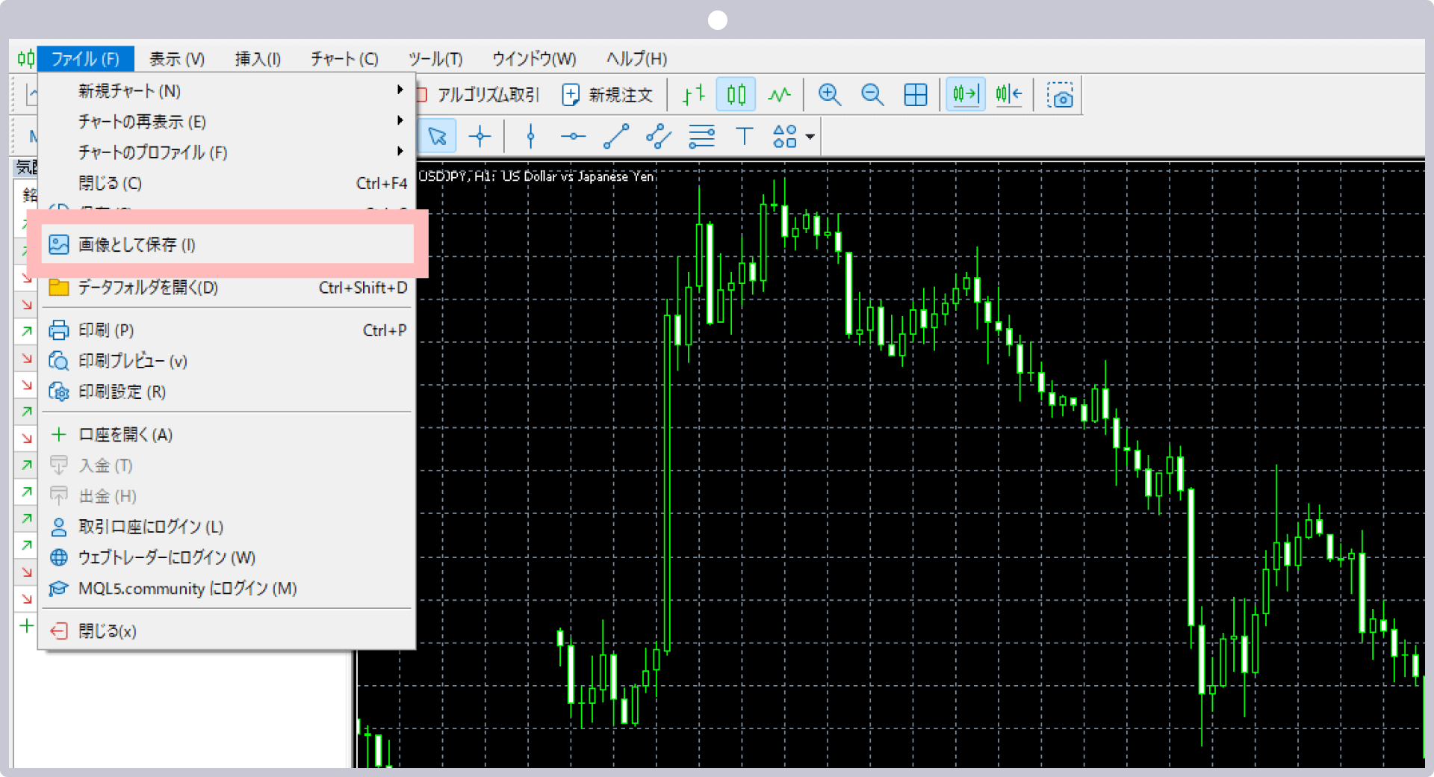Click the アルゴリズム取引 button
Image resolution: width=1434 pixels, height=777 pixels.
pos(478,95)
